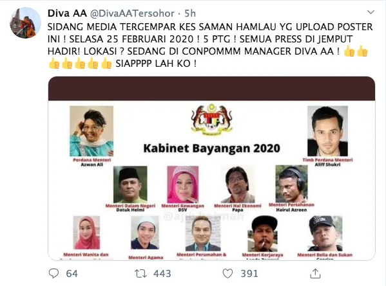The image size is (386, 286).
Task: Click the Perdana Menteri Azwan Ali photo
Action: pyautogui.click(x=92, y=131)
